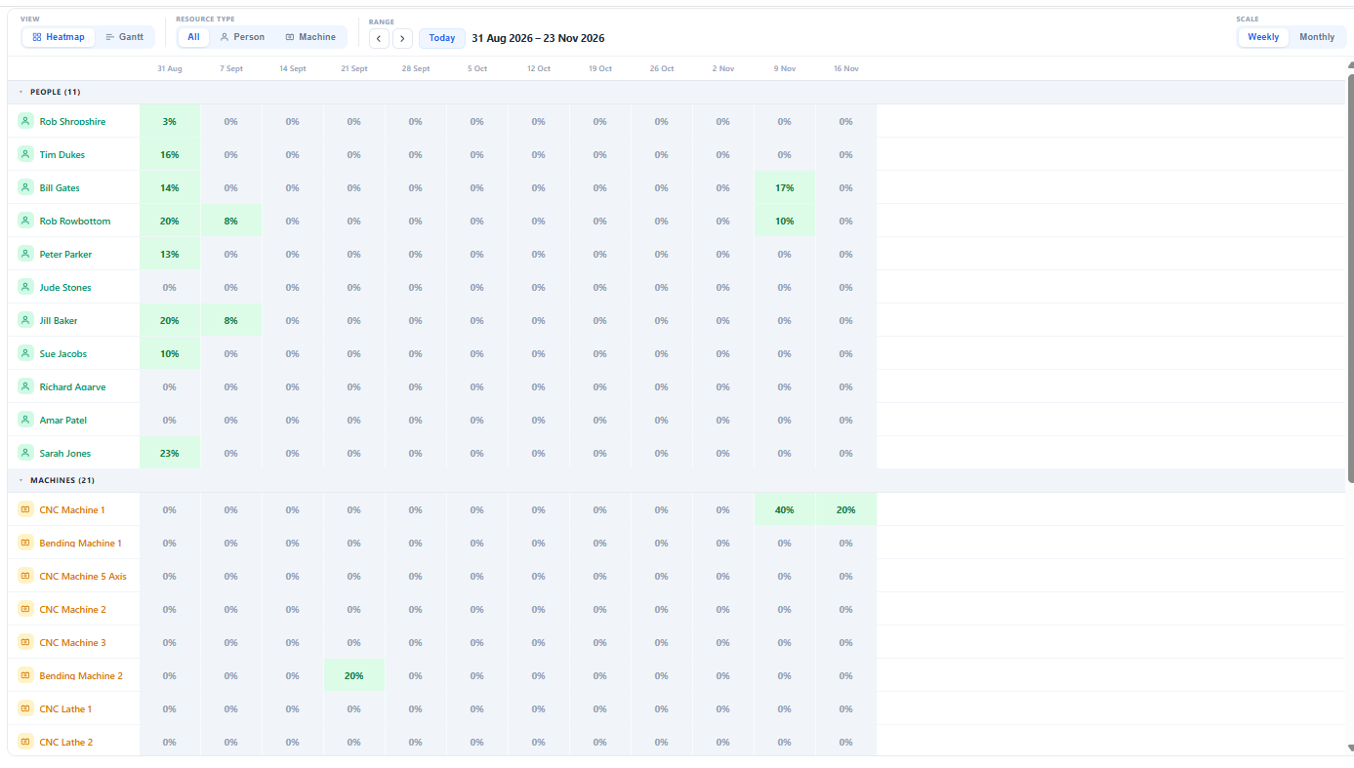Click the person icon beside Jill Baker
The width and height of the screenshot is (1354, 768).
(x=25, y=320)
